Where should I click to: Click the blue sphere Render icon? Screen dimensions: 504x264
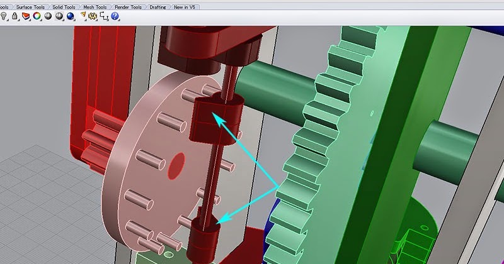pos(70,16)
